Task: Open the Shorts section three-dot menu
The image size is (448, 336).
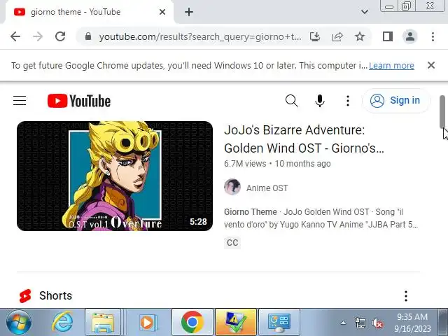Action: click(x=406, y=296)
